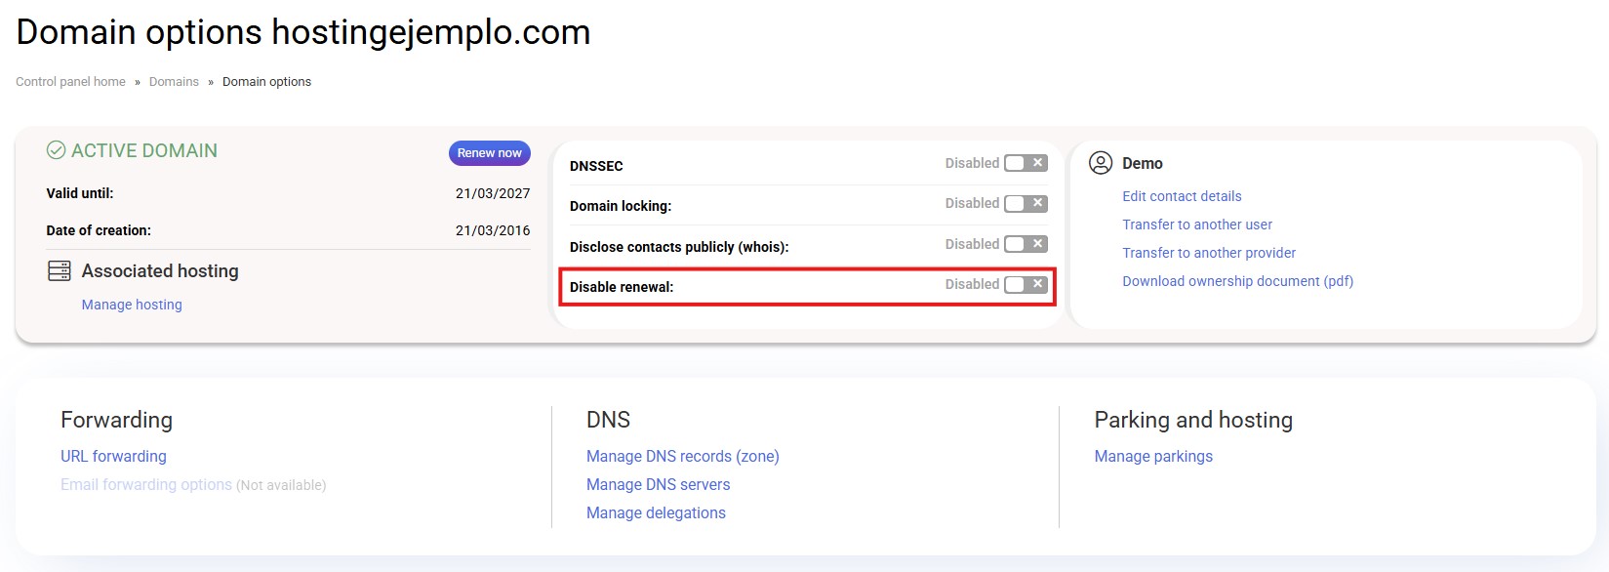The image size is (1609, 572).
Task: Click the Associated hosting server icon
Action: click(x=60, y=271)
